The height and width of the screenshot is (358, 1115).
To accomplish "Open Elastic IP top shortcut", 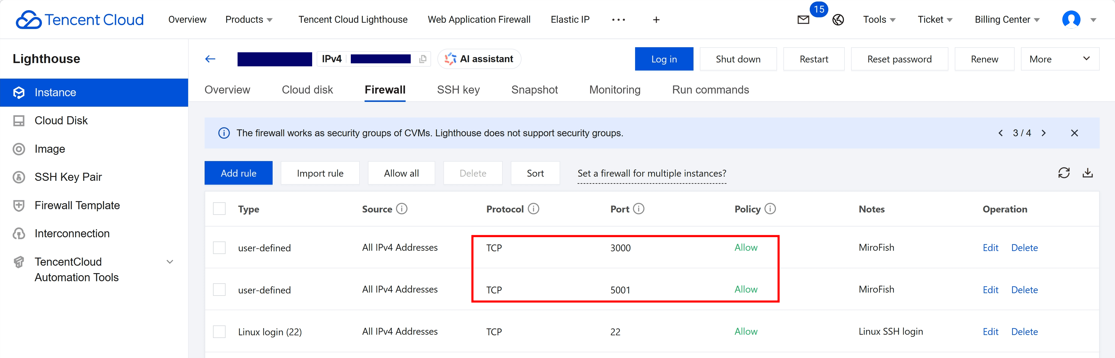I will point(570,20).
